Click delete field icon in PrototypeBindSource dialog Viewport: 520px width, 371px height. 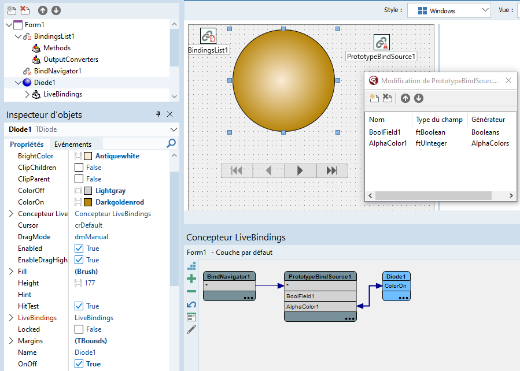(388, 98)
